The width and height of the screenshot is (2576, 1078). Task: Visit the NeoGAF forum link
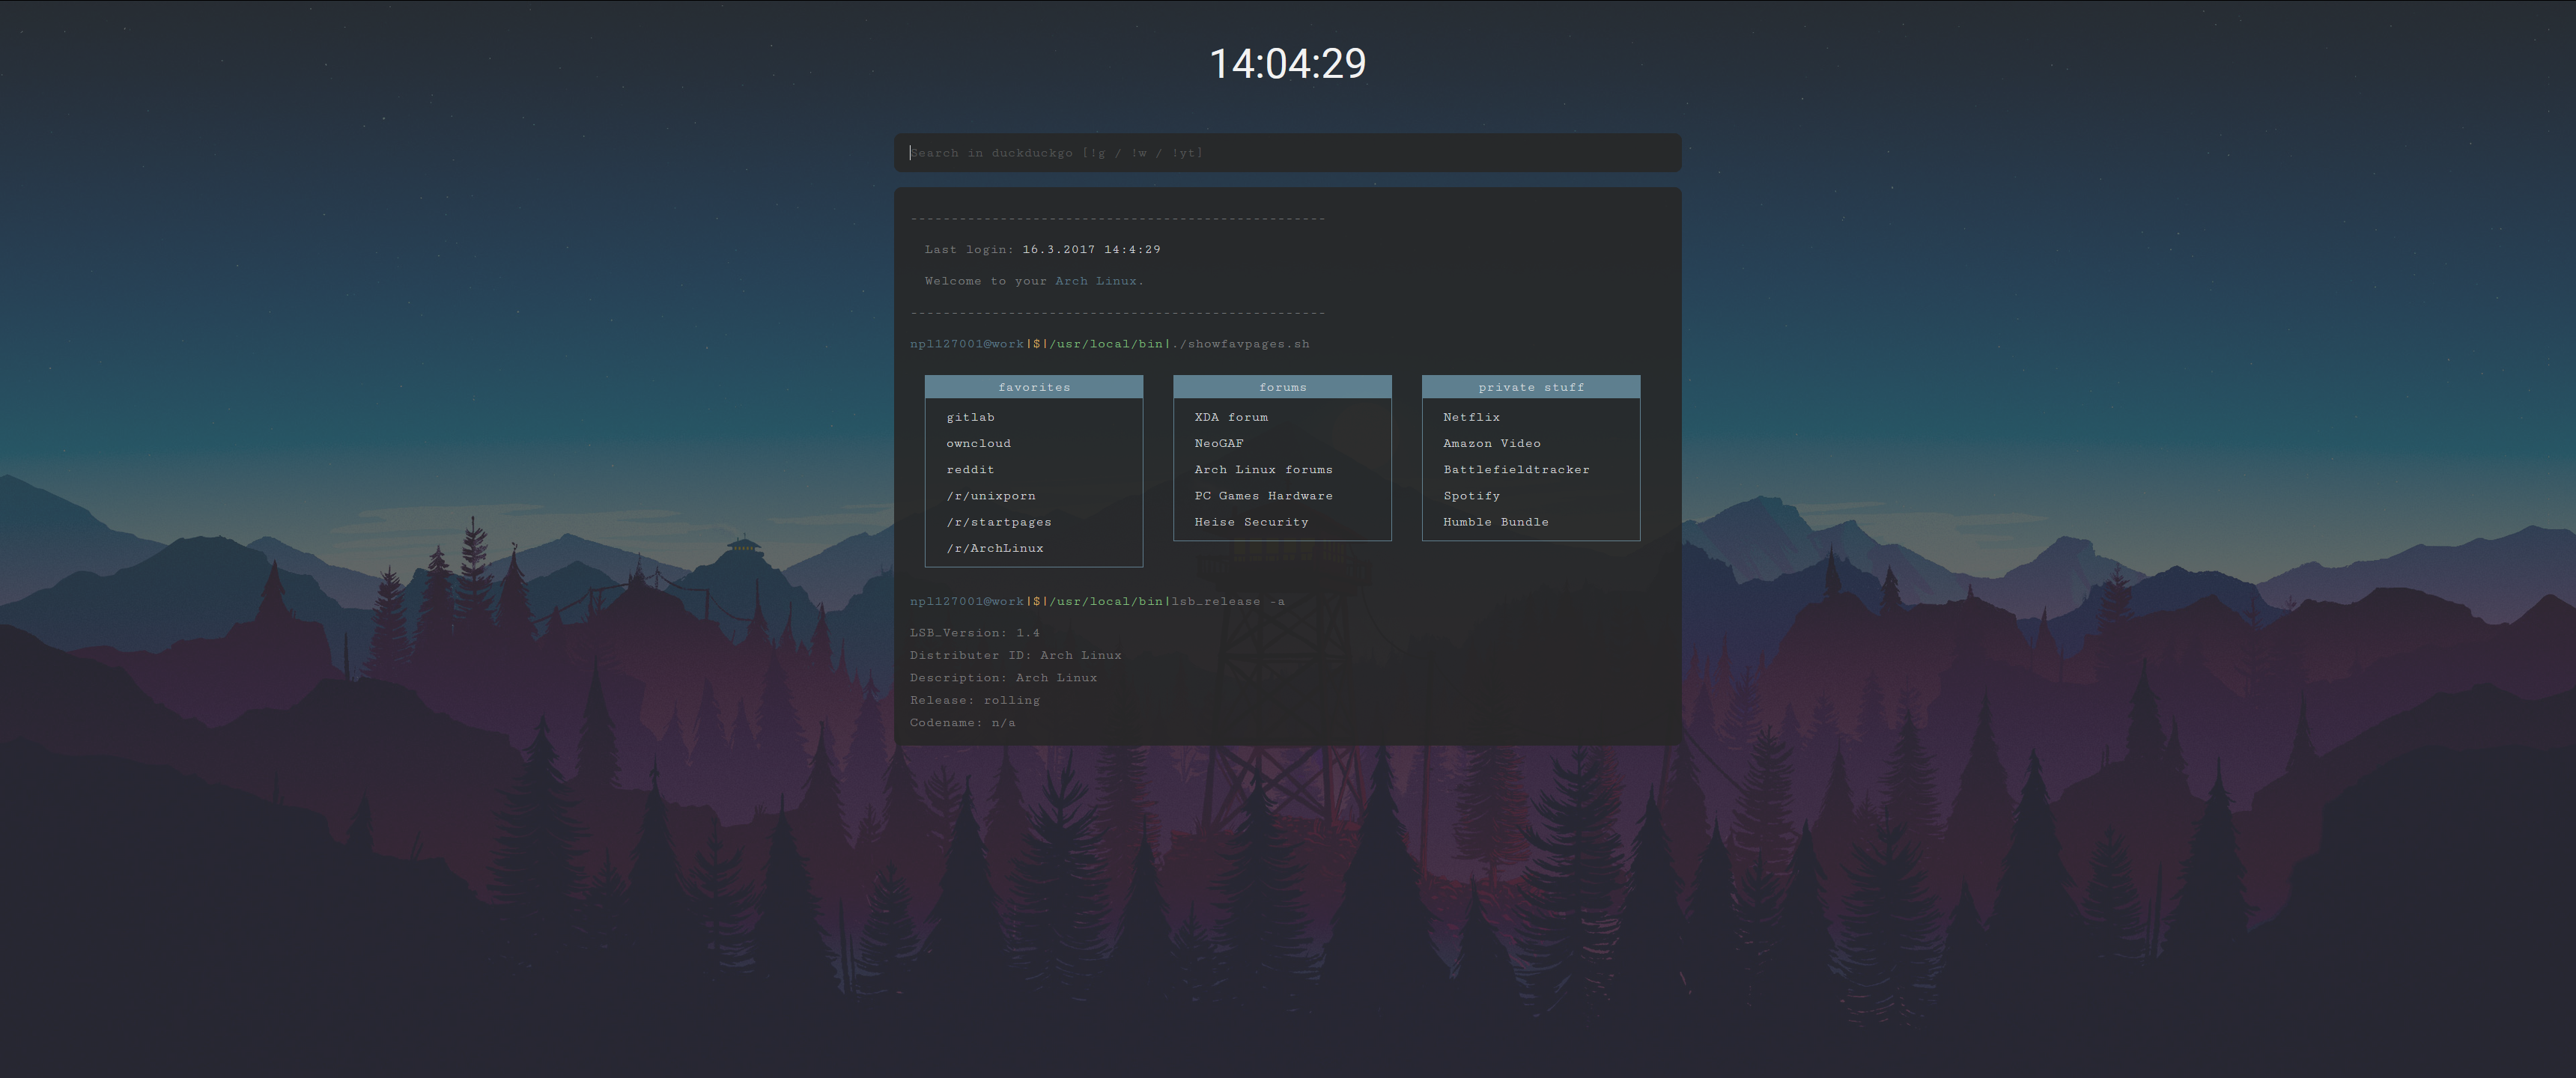pos(1218,443)
